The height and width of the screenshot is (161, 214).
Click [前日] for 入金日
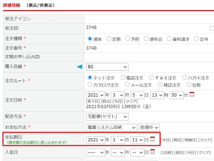tap(179, 153)
